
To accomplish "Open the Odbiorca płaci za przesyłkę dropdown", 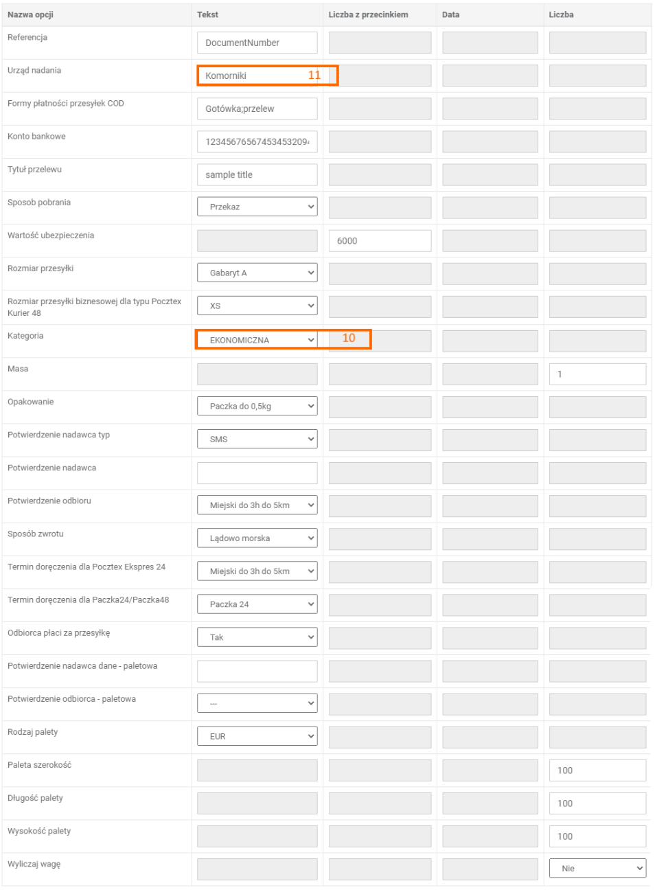I will point(257,637).
